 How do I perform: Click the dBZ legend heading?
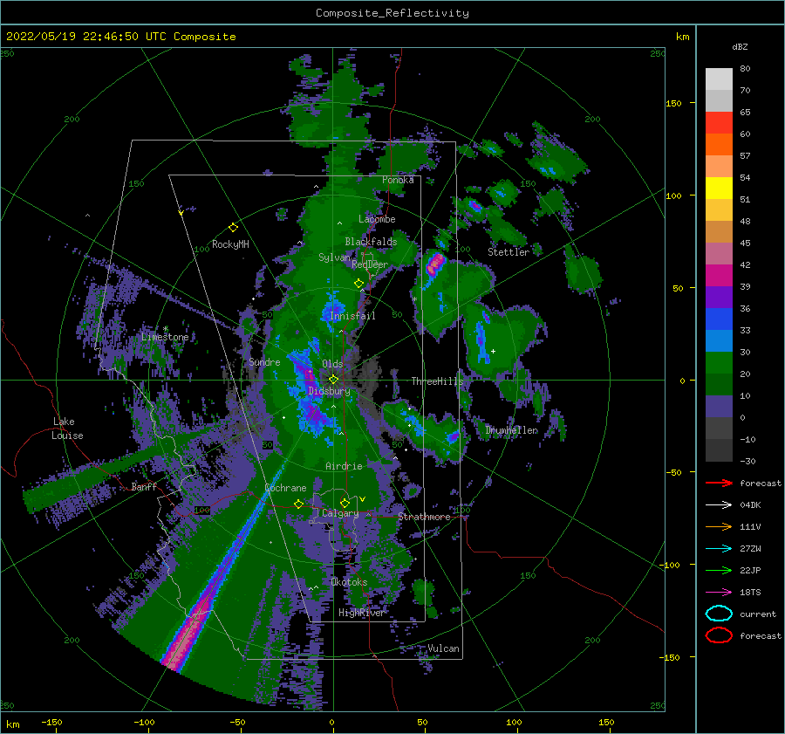point(740,47)
